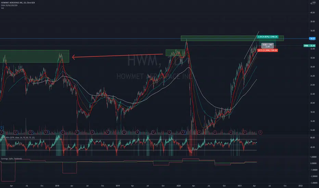Click the gray risk/reward label showing 2.19
Image resolution: width=319 pixels, height=188 pixels.
pos(267,46)
